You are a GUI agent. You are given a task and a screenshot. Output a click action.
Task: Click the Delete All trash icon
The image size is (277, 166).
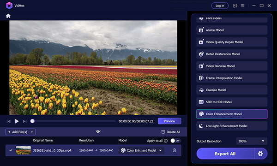click(x=163, y=132)
